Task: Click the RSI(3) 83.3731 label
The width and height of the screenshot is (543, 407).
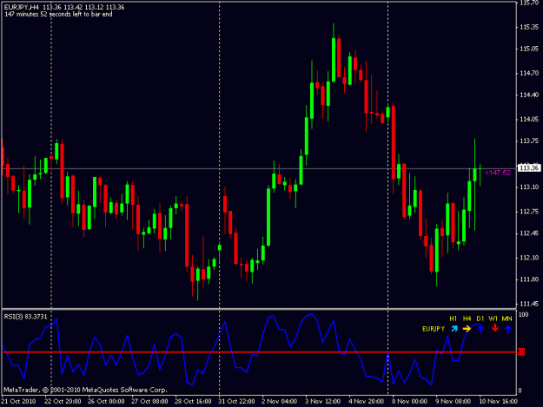Action: click(25, 317)
